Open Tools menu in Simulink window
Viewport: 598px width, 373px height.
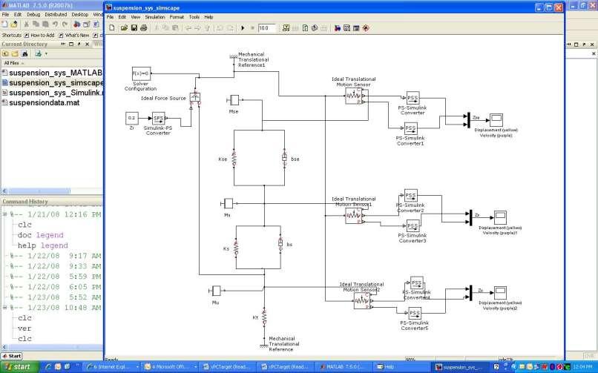click(194, 17)
